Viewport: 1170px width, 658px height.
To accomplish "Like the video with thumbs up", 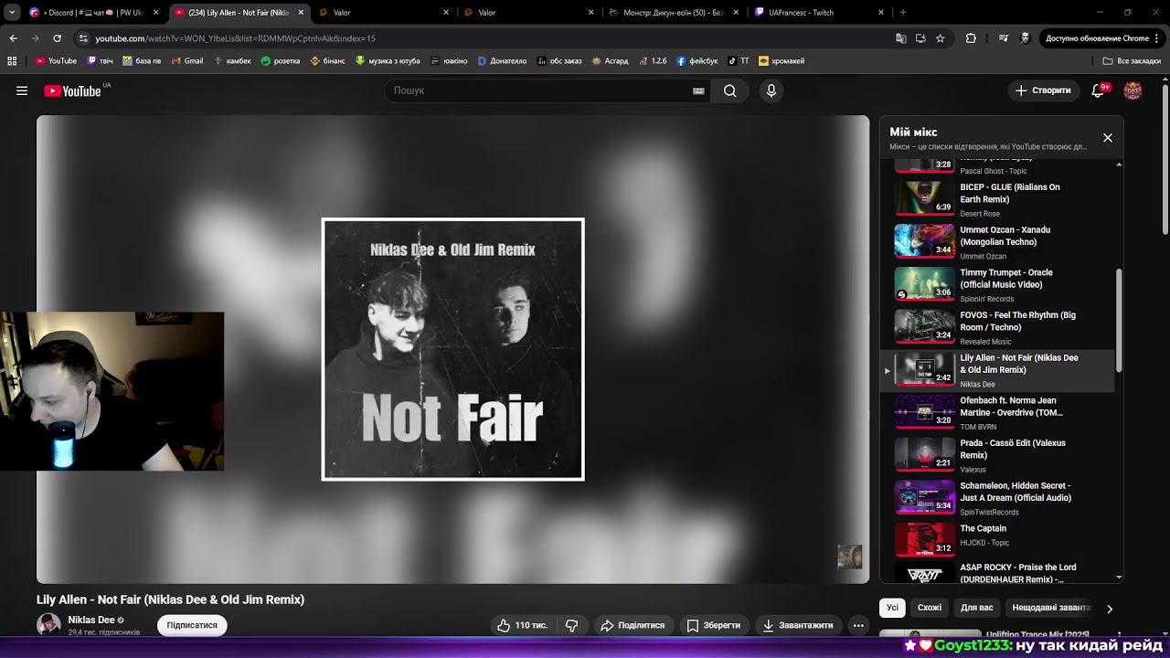I will click(522, 625).
